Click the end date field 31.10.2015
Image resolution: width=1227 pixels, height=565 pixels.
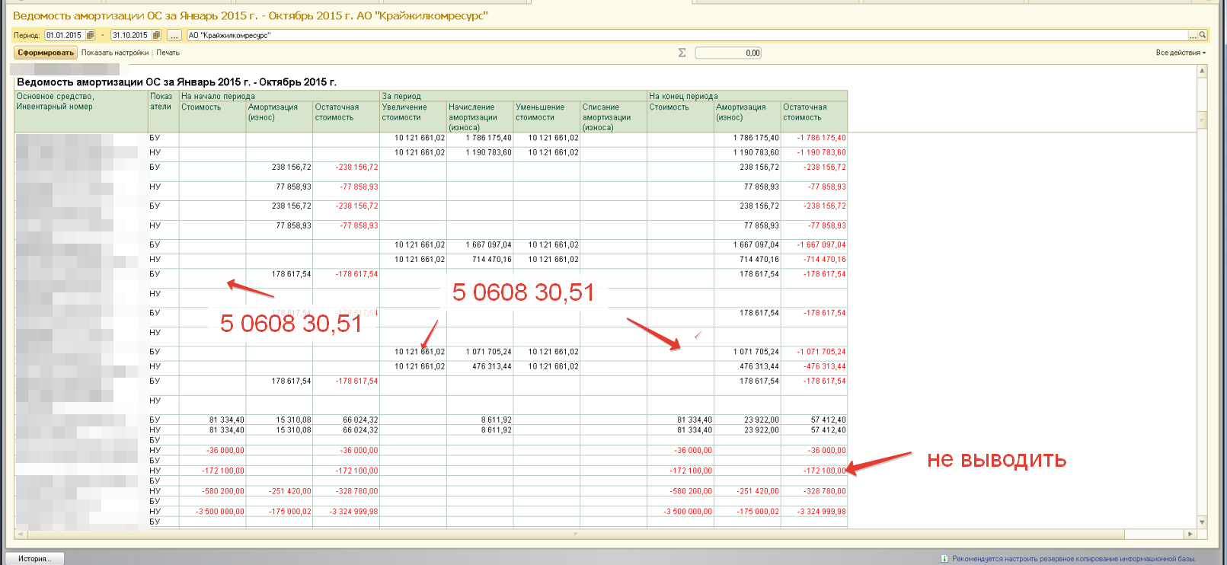pyautogui.click(x=130, y=35)
